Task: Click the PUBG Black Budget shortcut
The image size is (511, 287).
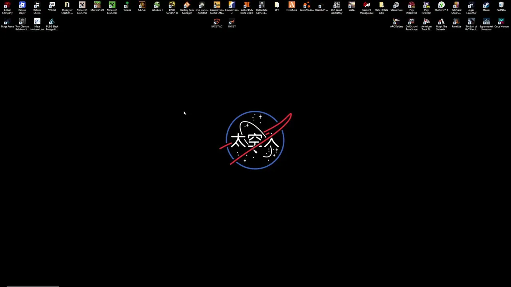Action: 52,25
